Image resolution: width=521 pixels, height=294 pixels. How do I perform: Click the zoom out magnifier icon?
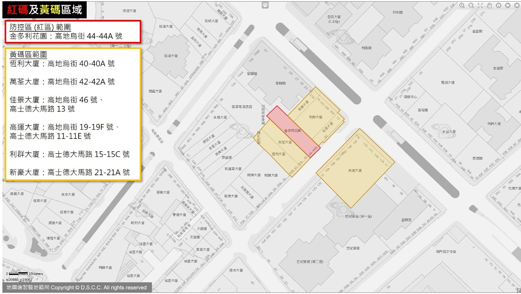[471, 5]
